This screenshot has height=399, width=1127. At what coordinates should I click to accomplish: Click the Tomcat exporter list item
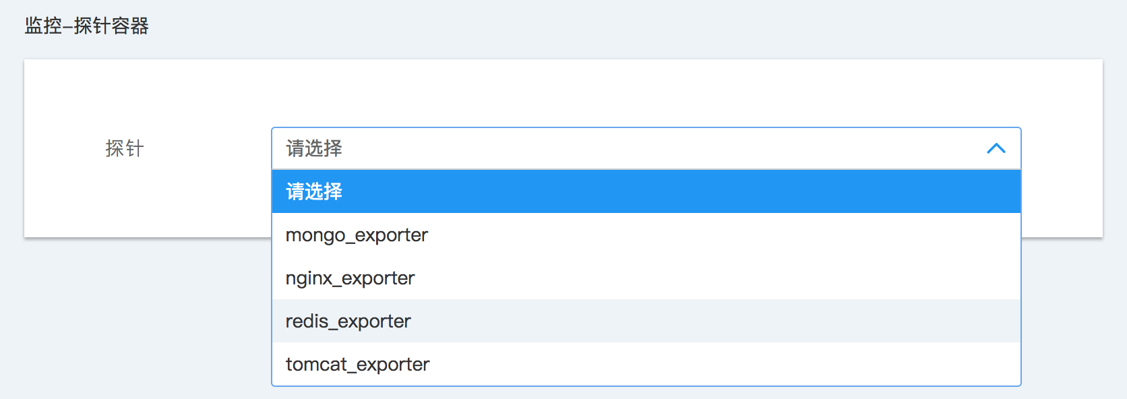[358, 365]
